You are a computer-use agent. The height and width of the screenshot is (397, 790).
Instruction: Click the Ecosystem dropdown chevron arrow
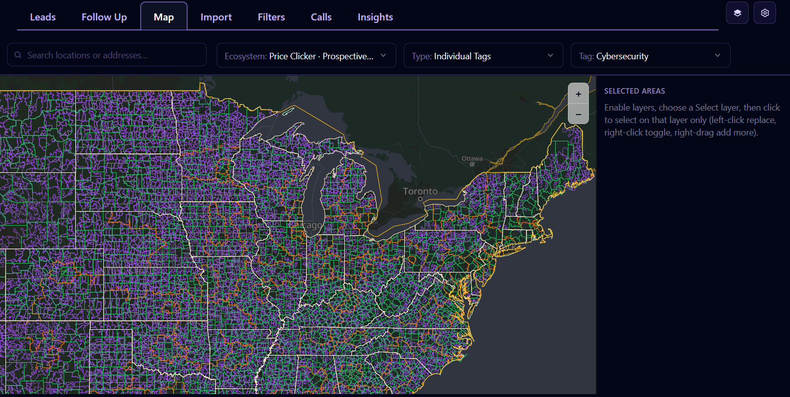[383, 55]
